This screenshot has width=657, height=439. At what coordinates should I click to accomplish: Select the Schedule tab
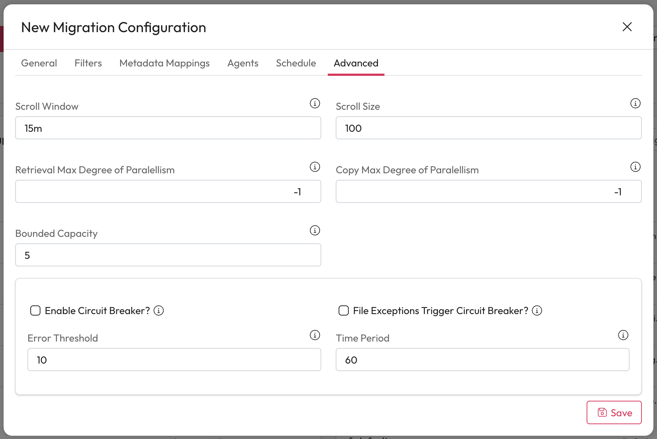click(x=296, y=63)
